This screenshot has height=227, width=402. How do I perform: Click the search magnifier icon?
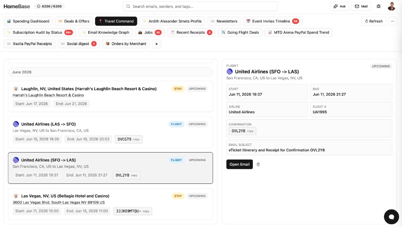(128, 6)
